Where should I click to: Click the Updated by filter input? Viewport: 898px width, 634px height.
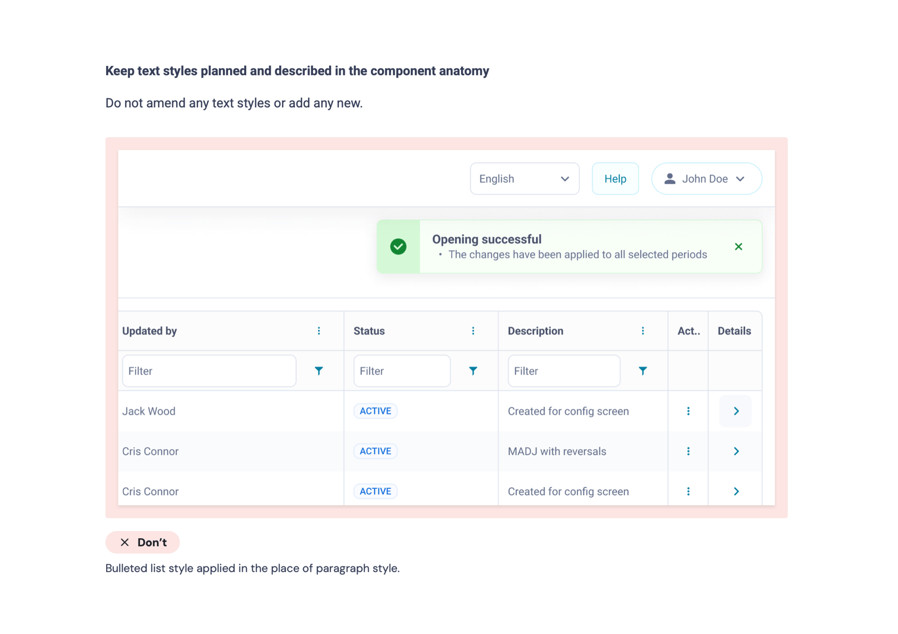click(209, 371)
